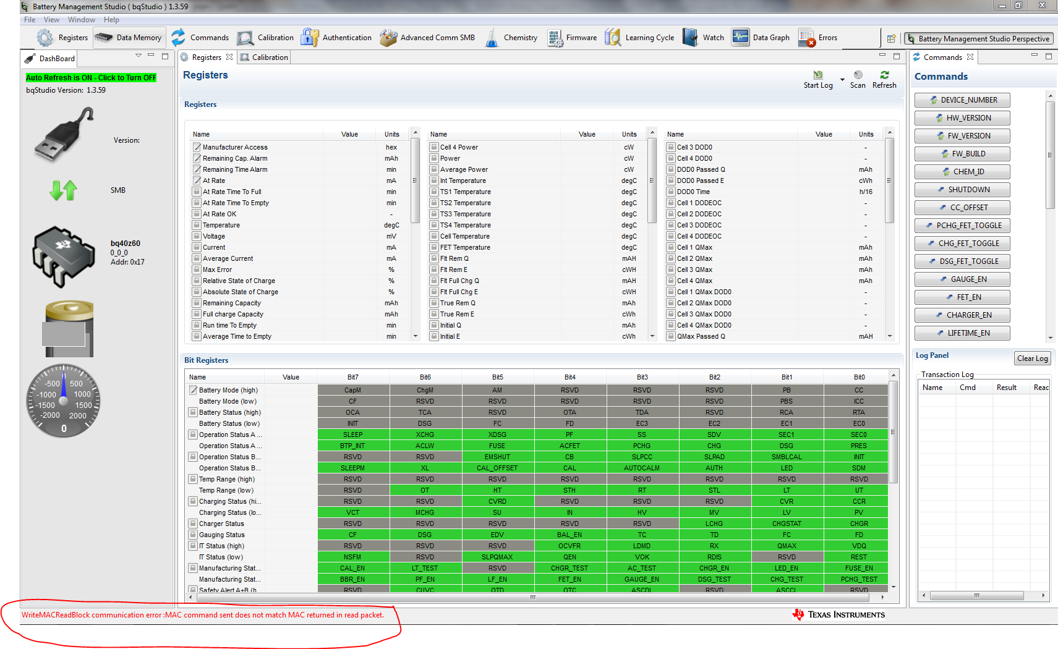Toggle lock icon for Cell 4 Power

tap(434, 147)
